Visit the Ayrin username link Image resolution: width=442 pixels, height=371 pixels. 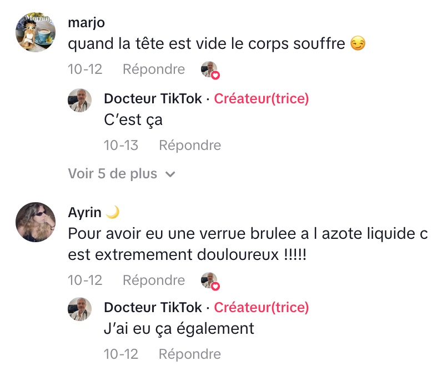point(85,213)
